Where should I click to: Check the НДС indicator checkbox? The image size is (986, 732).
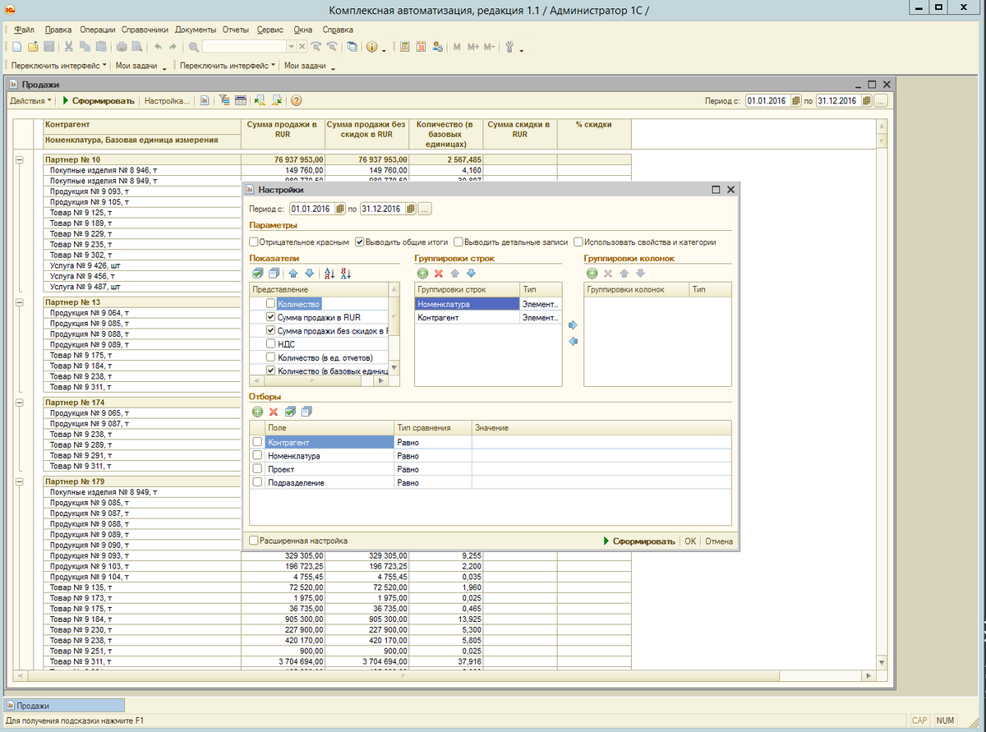(x=271, y=345)
